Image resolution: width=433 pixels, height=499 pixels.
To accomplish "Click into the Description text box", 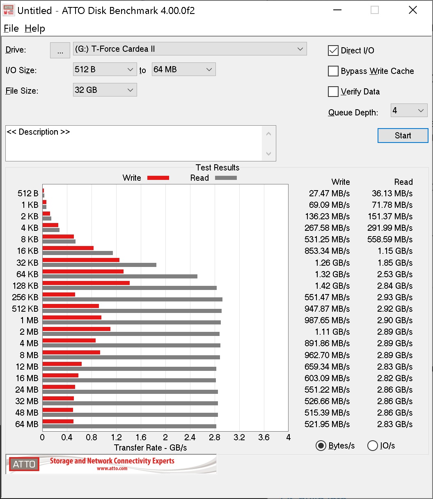I will [x=134, y=143].
